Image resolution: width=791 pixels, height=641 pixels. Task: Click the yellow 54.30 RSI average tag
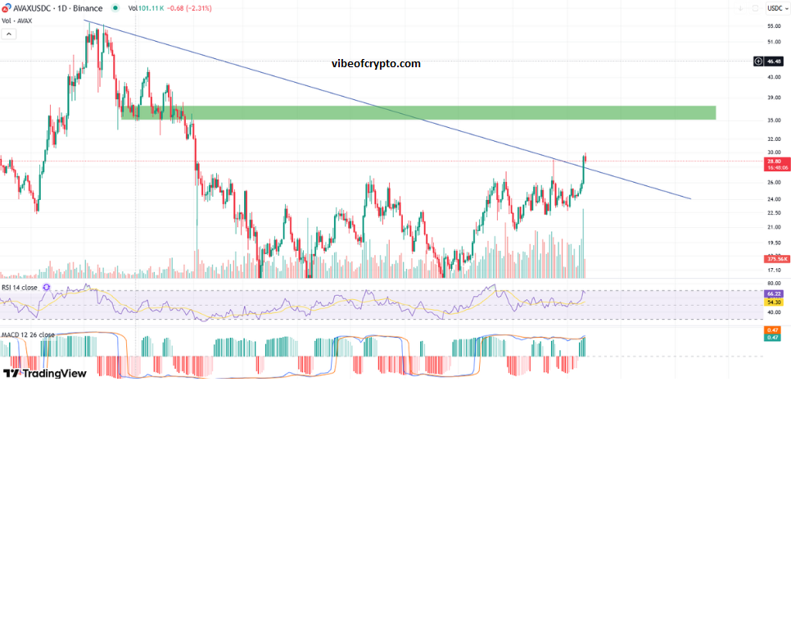(x=774, y=302)
